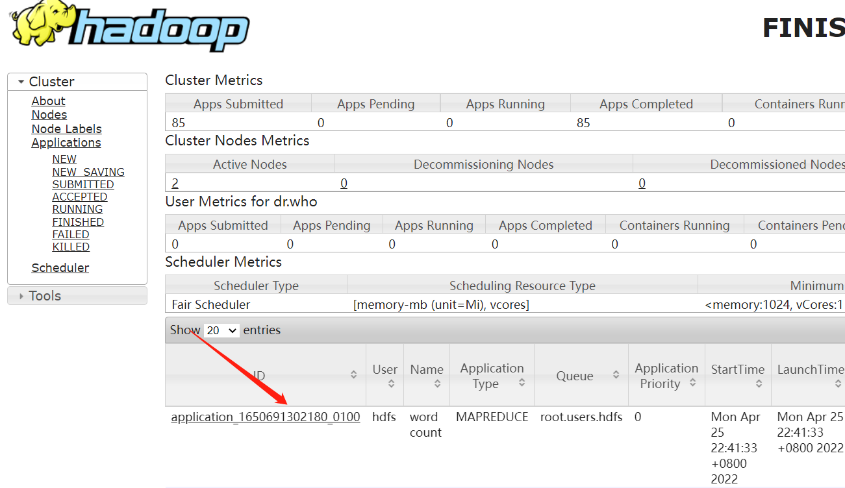
Task: Click the Apps Completed value 85
Action: coord(583,123)
